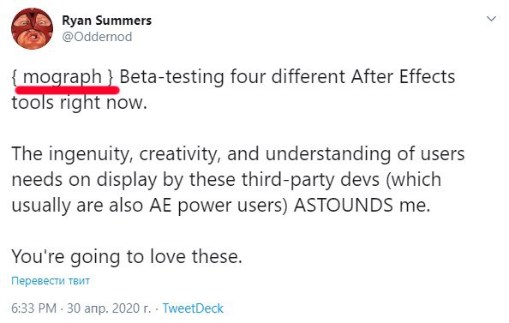Click the words After Effects
Screen dimensions: 509x323
403,77
